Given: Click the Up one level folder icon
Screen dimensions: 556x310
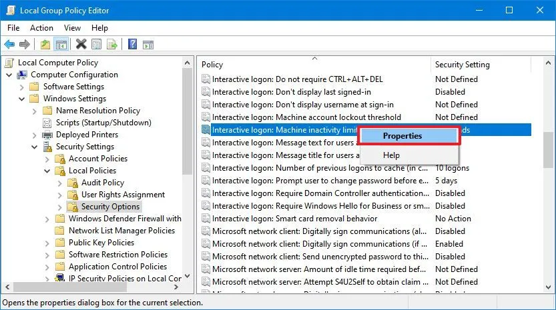Looking at the screenshot, I should pyautogui.click(x=45, y=44).
